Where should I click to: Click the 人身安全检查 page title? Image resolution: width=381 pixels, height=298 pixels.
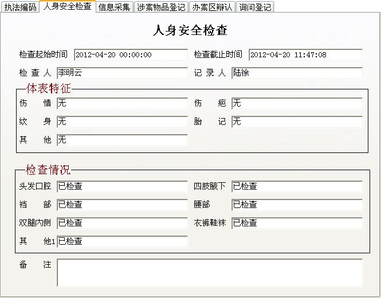(190, 30)
